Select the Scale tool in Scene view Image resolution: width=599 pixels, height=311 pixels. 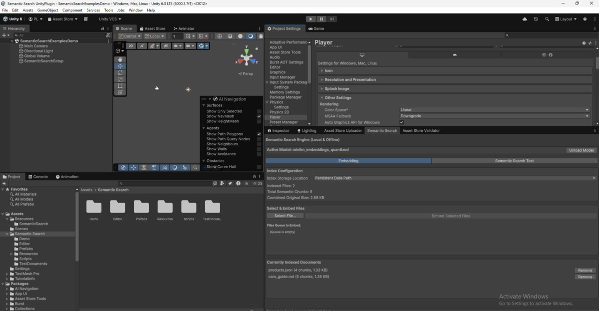tap(120, 79)
